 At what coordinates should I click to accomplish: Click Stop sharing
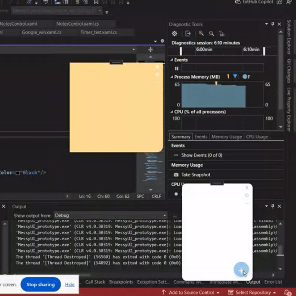point(40,285)
